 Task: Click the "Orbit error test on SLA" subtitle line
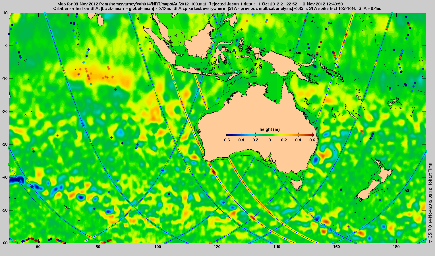click(217, 9)
